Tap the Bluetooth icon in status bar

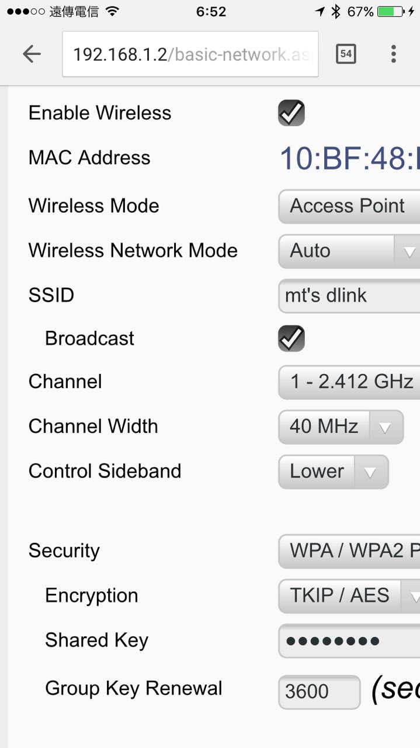(335, 12)
